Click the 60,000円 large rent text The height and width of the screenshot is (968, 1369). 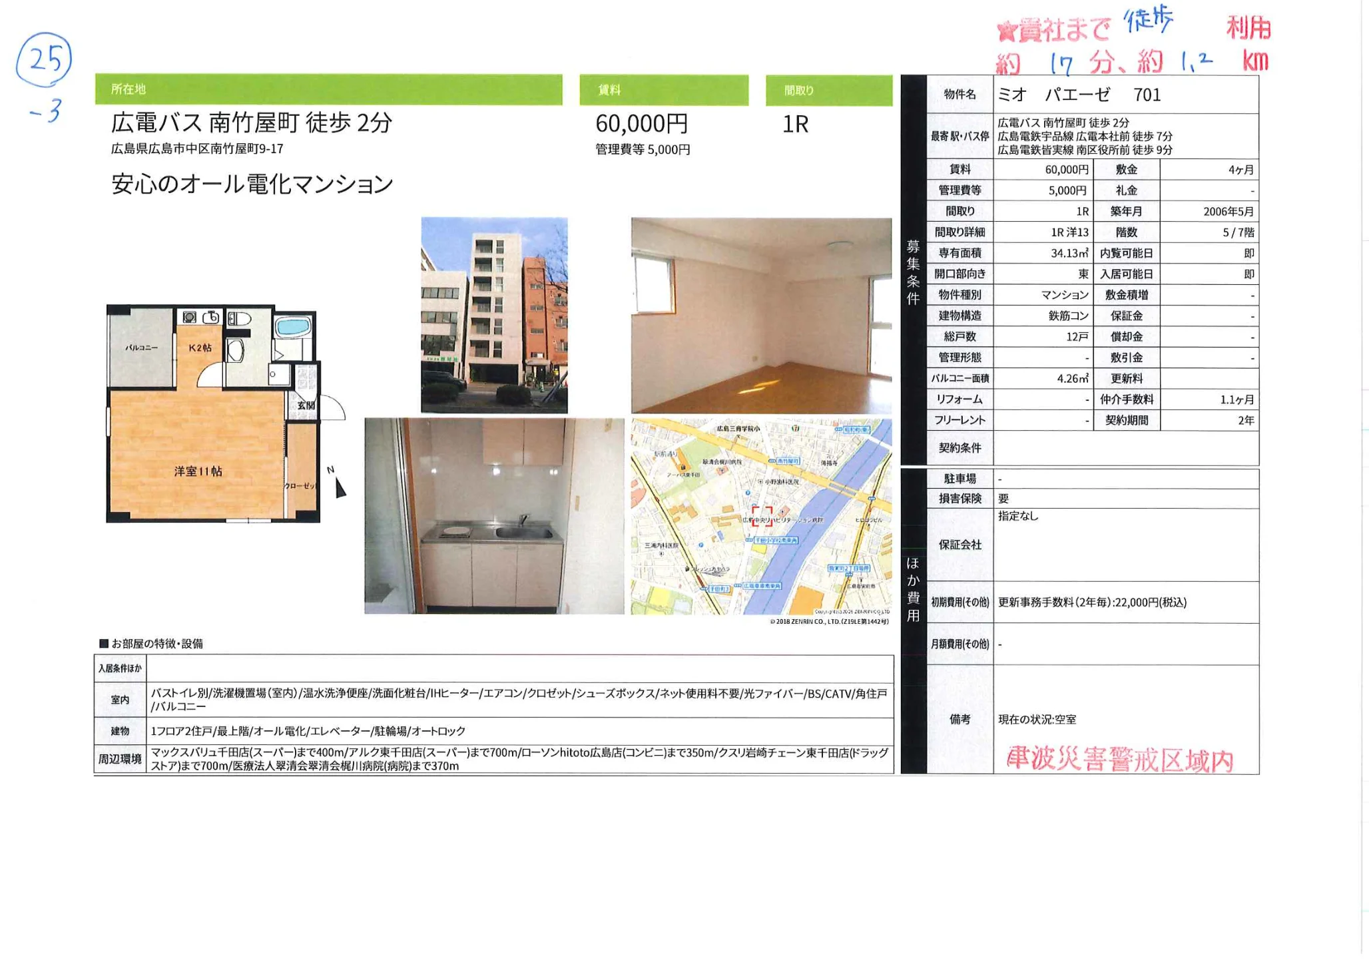click(641, 124)
